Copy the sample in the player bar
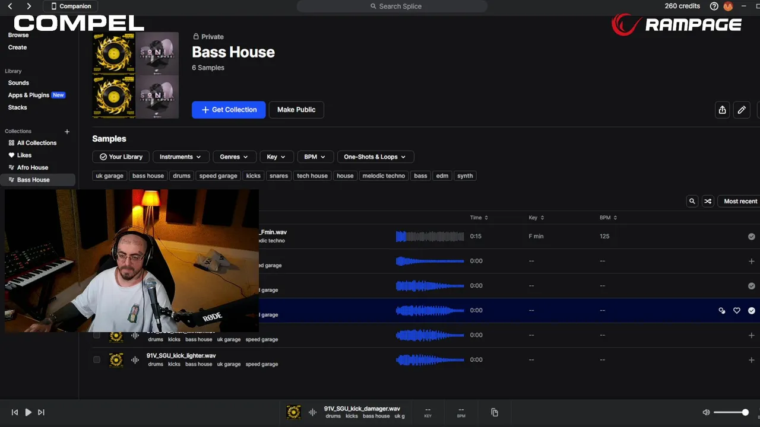Screen dimensions: 760x427 (x=495, y=412)
